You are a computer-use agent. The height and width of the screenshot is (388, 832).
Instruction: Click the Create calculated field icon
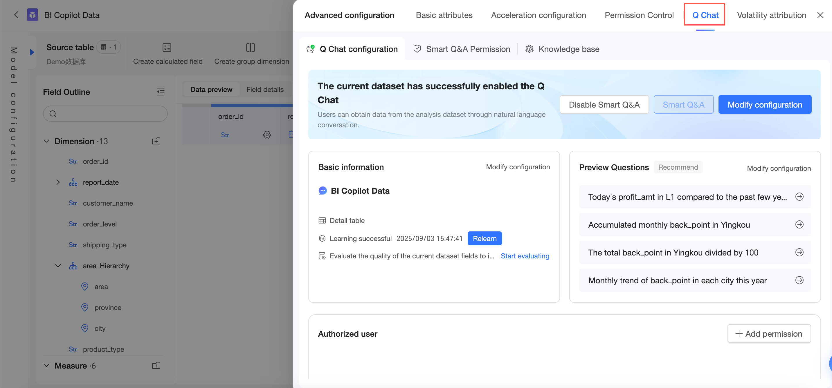[x=167, y=48]
